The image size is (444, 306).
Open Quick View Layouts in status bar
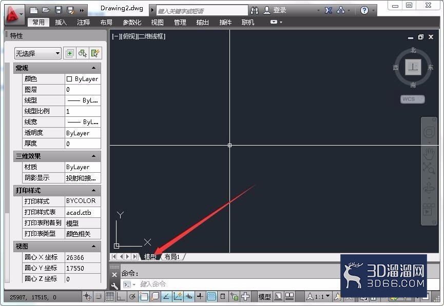[x=278, y=296]
